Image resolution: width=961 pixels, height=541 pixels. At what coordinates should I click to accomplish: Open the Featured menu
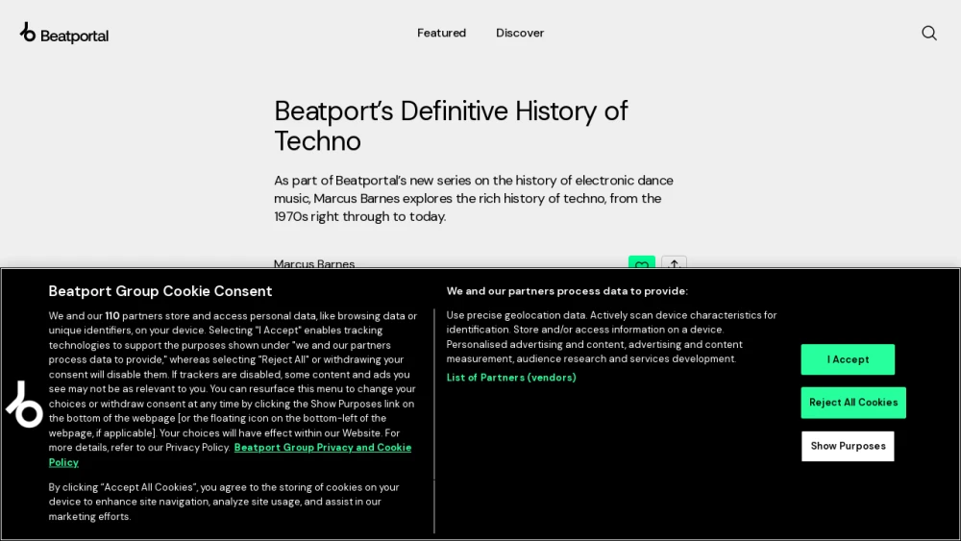[x=441, y=33]
